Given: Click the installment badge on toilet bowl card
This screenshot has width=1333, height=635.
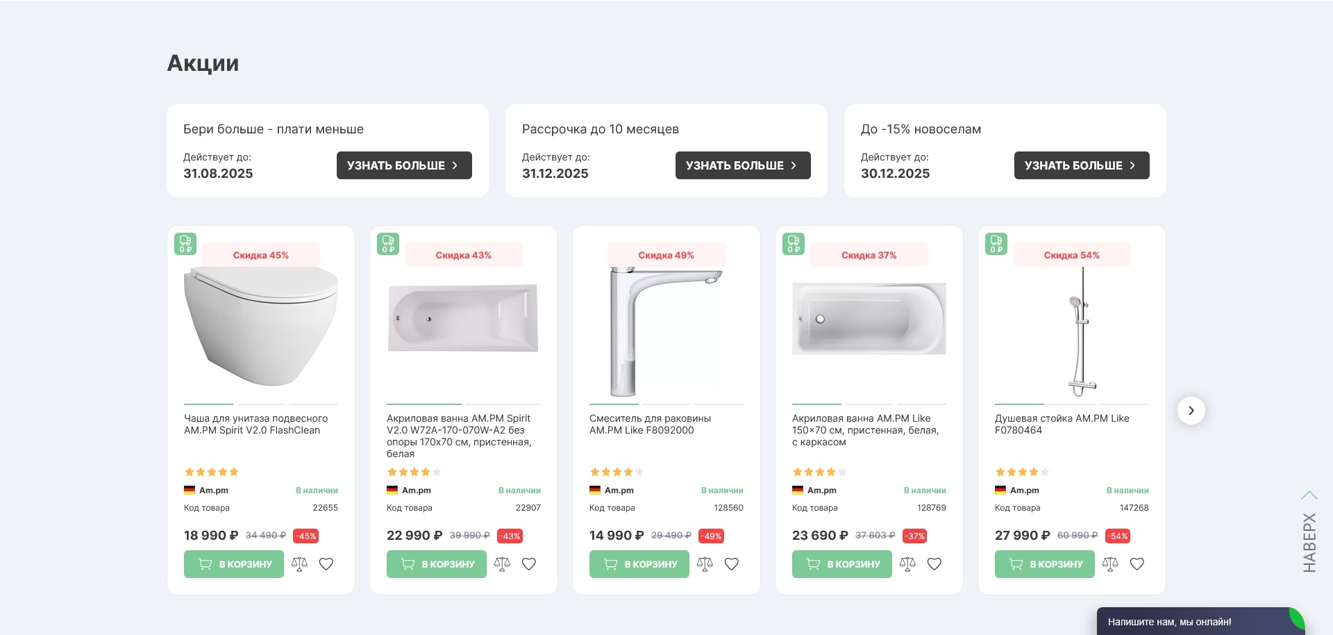Looking at the screenshot, I should click(185, 244).
